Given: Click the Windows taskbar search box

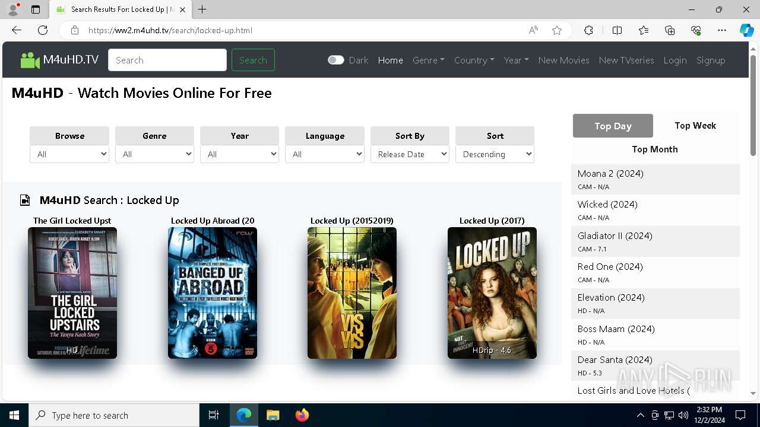Looking at the screenshot, I should tap(114, 415).
